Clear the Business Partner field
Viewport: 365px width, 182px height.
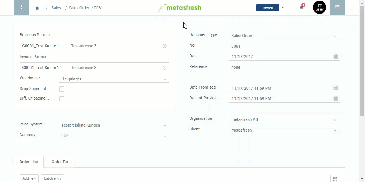(x=164, y=46)
